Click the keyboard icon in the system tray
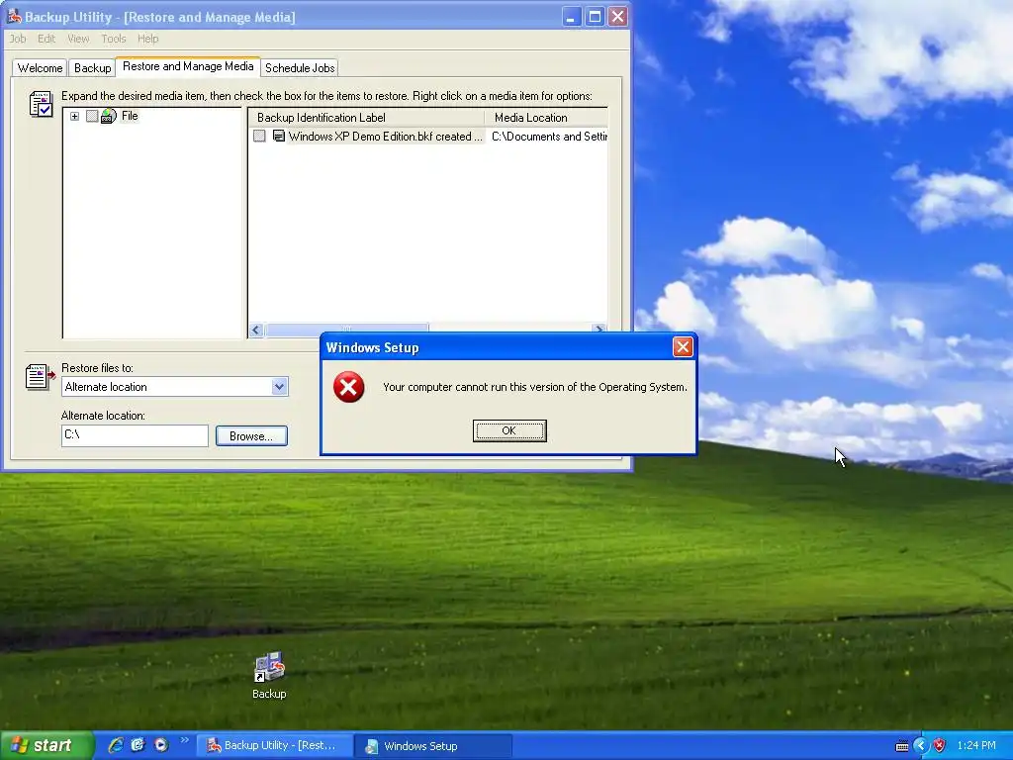 (x=902, y=746)
